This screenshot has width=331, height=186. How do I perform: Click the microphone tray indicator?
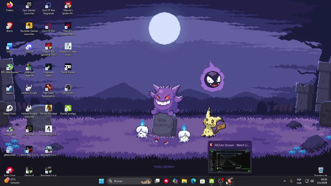tap(291, 181)
